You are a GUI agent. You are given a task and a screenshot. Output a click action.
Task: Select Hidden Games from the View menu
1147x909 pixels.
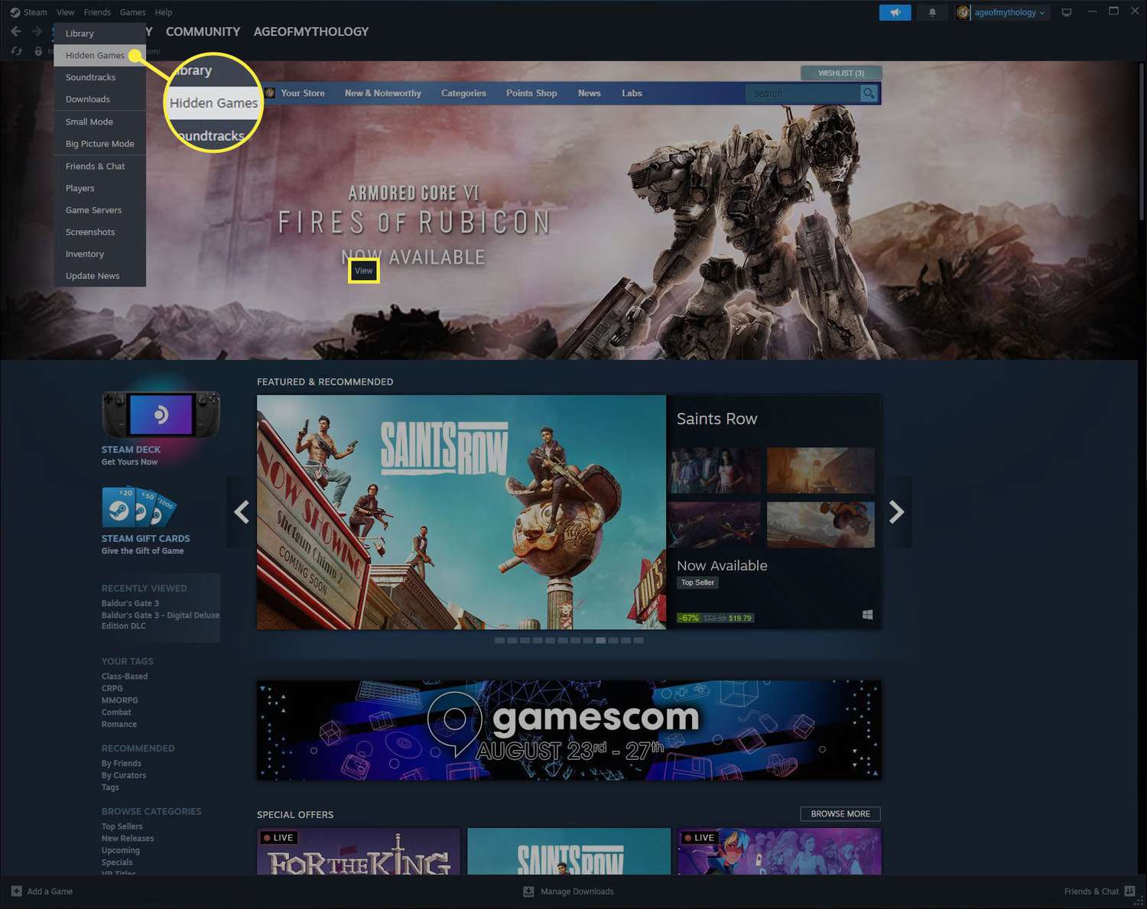pyautogui.click(x=96, y=54)
